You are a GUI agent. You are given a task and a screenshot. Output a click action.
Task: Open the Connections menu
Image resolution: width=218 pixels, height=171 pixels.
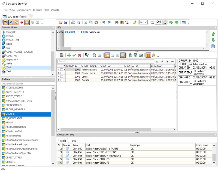coord(24,10)
